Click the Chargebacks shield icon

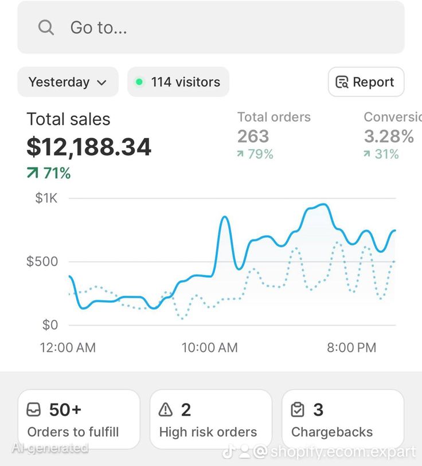coord(298,409)
